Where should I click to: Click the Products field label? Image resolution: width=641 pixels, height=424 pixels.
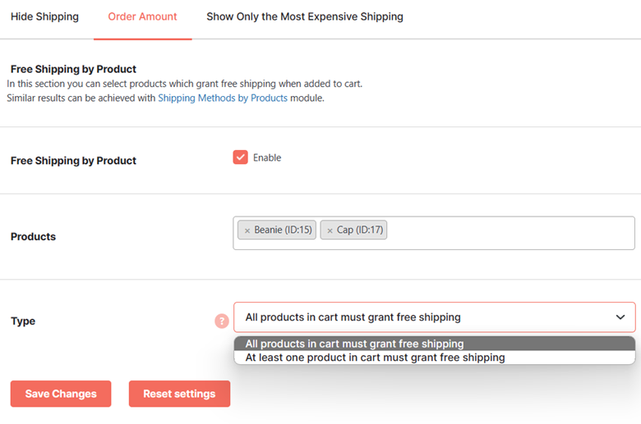[33, 237]
